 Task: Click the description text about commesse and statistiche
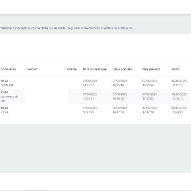click(66, 28)
